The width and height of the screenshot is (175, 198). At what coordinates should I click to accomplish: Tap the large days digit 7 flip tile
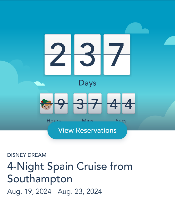point(117,55)
